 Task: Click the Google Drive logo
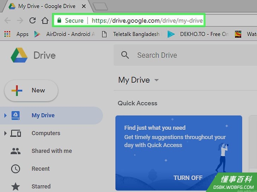(x=19, y=55)
